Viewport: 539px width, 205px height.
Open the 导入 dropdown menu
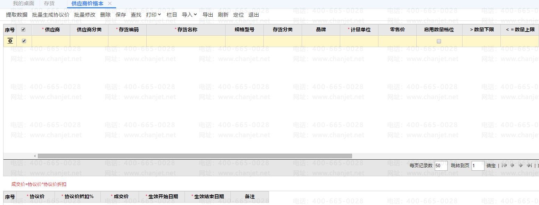tap(189, 15)
